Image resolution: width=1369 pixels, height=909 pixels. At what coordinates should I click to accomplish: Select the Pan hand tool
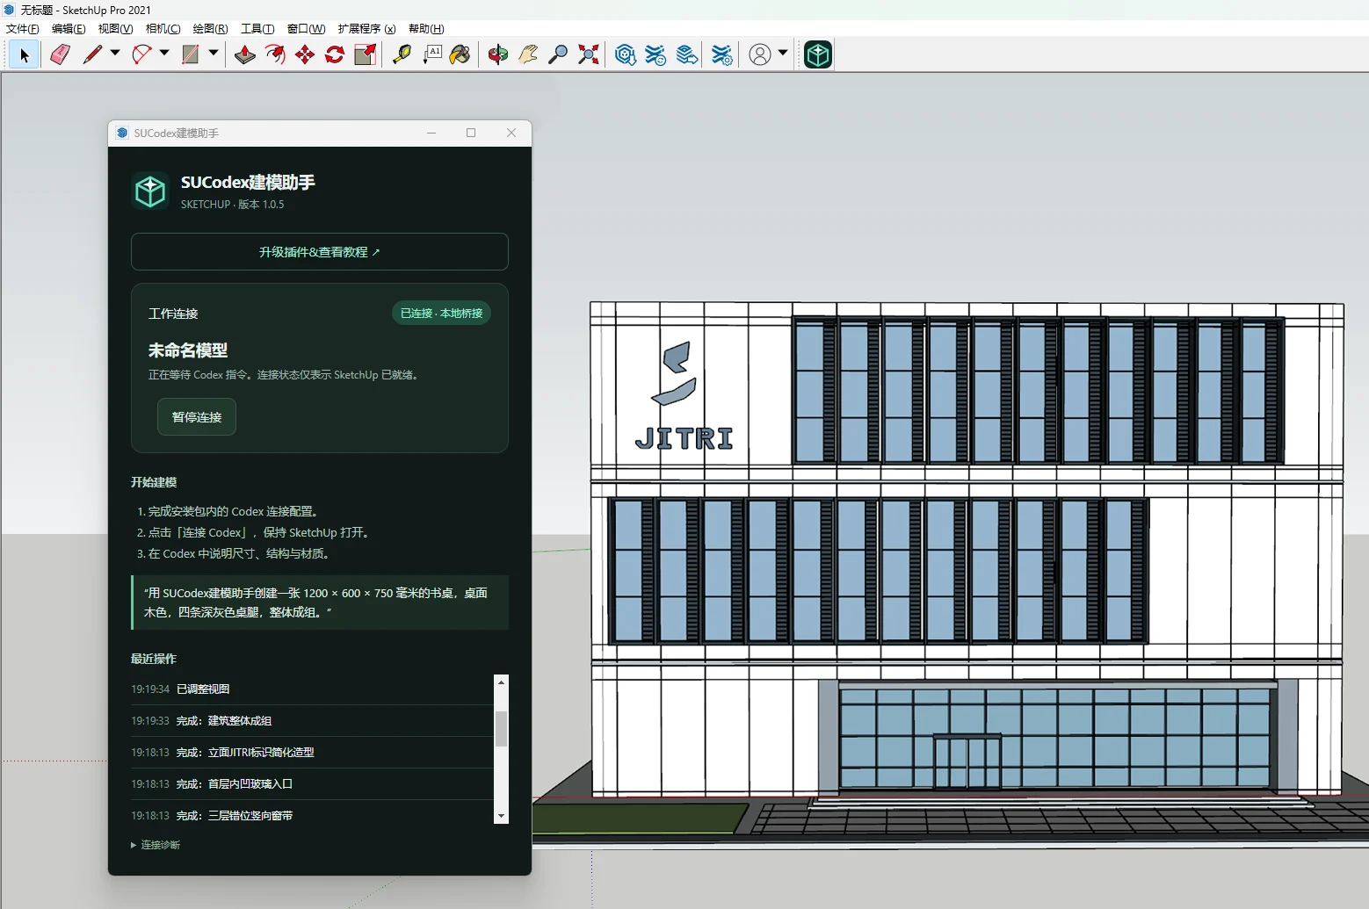pyautogui.click(x=528, y=54)
